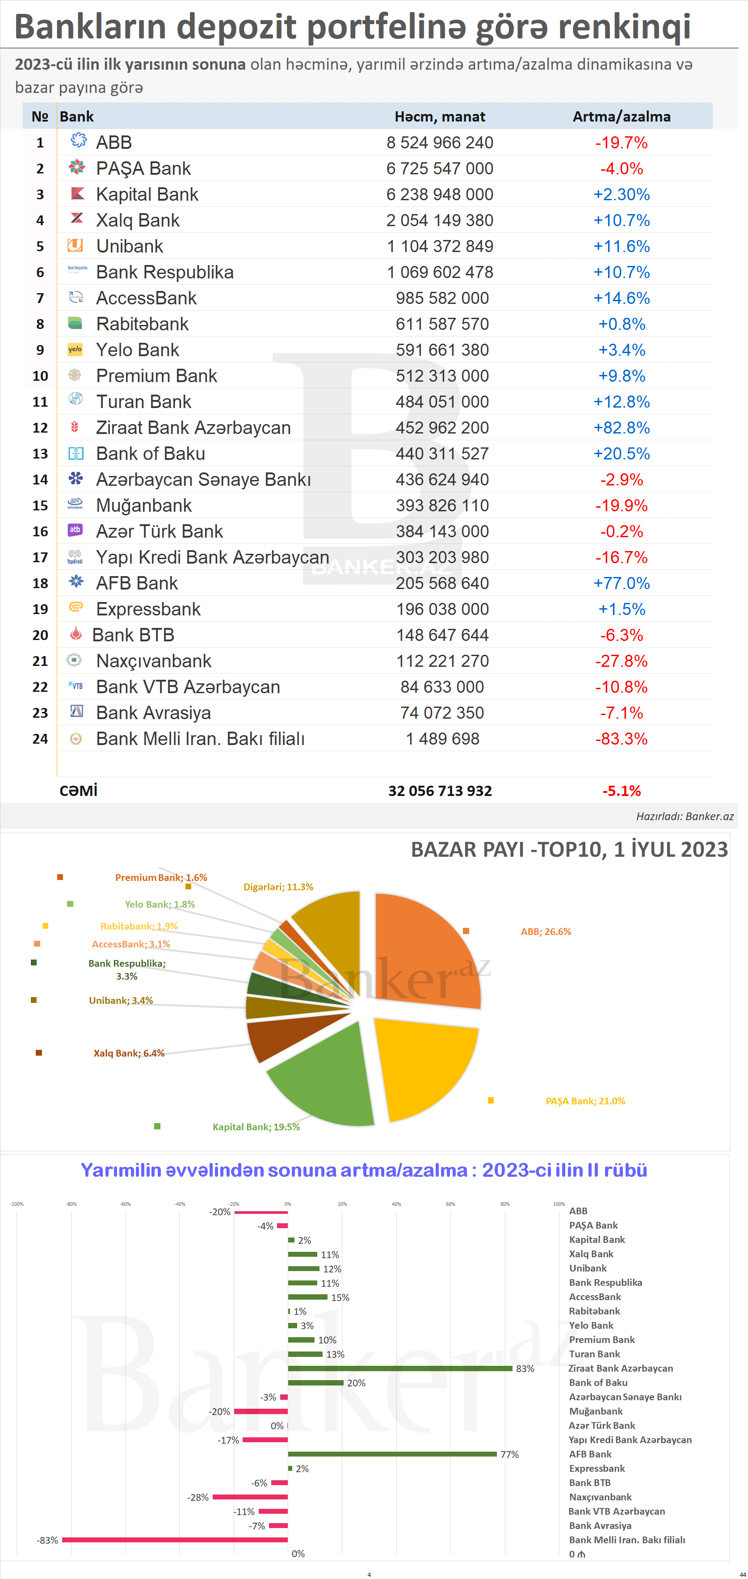
Task: Click the Yapı Kredi Bank logo
Action: (x=75, y=556)
